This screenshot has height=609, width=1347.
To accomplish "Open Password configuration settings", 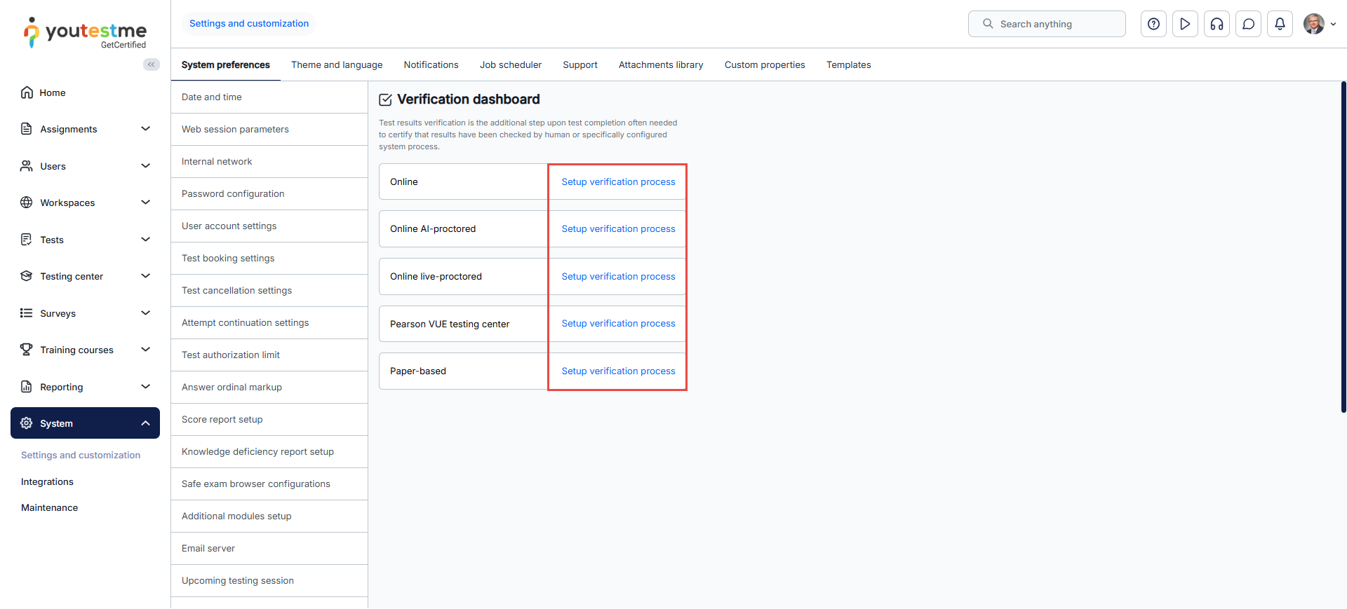I will 233,193.
